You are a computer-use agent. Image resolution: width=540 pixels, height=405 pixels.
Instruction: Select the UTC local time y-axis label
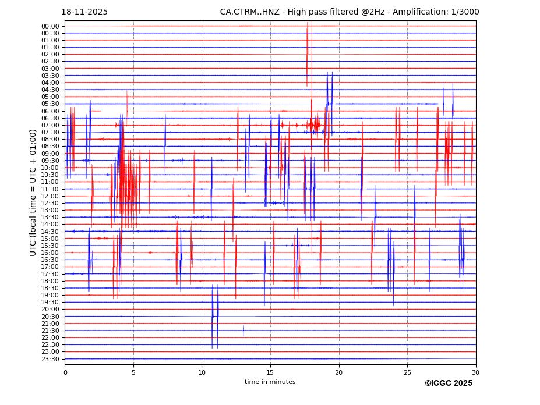pyautogui.click(x=33, y=192)
